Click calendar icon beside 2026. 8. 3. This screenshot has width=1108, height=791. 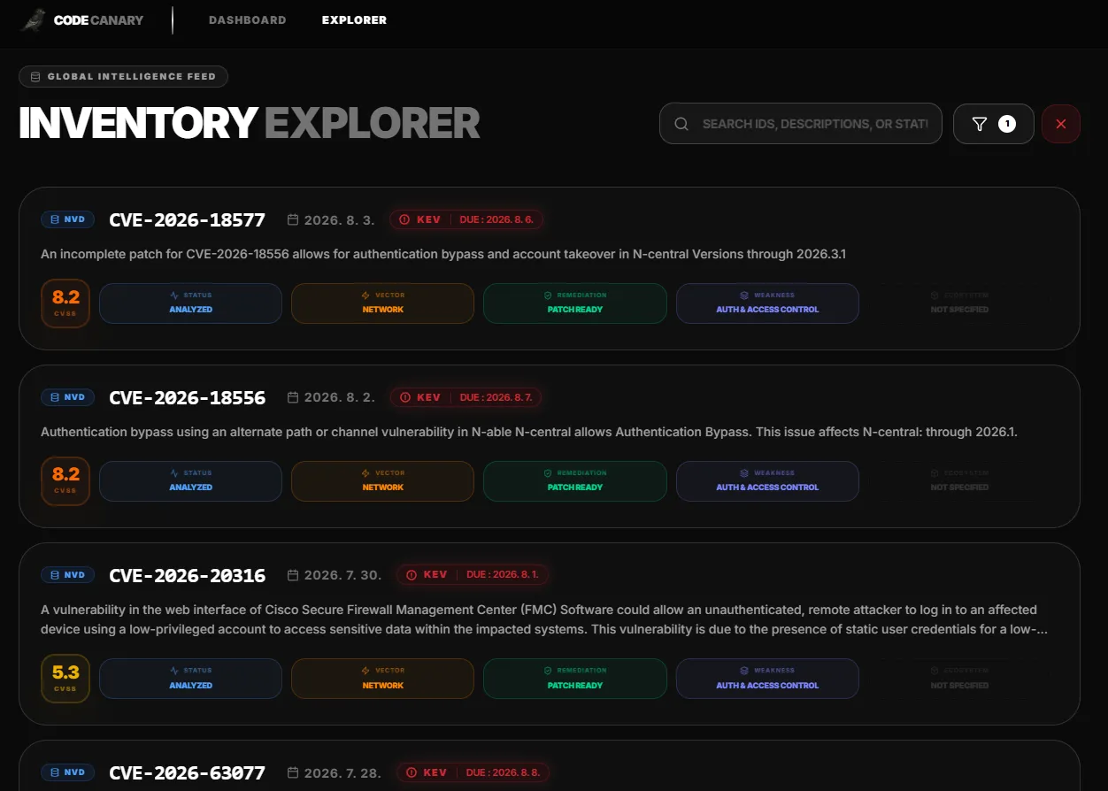[x=293, y=219]
